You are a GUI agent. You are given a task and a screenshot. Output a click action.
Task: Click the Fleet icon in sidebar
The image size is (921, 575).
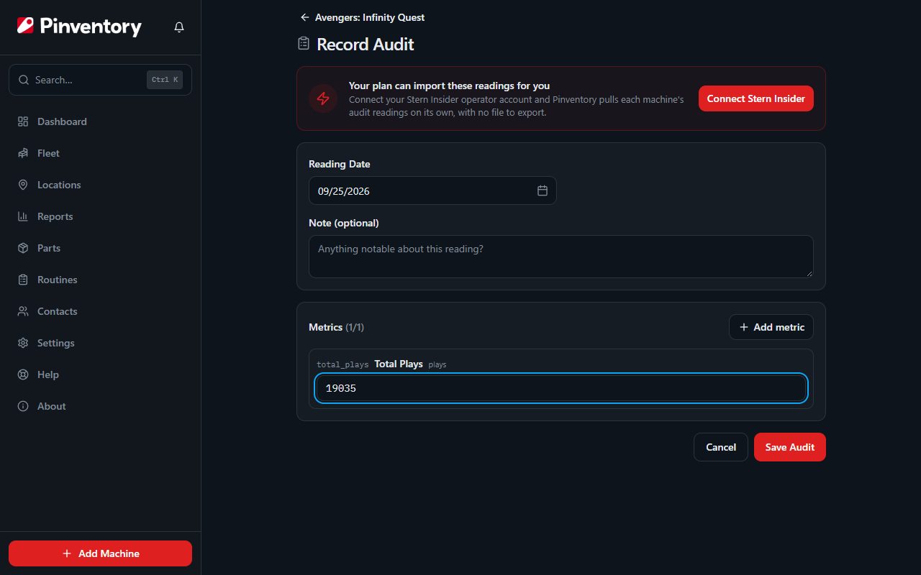click(x=23, y=153)
